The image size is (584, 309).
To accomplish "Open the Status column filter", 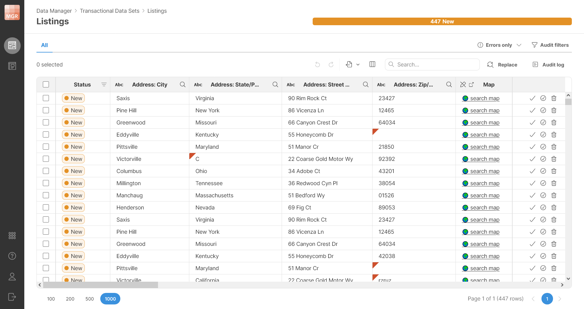I will point(104,84).
